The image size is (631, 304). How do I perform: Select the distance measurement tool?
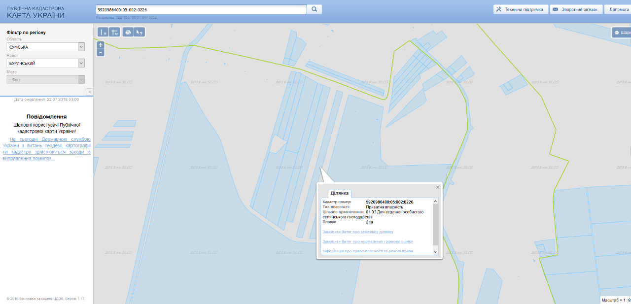click(x=103, y=33)
